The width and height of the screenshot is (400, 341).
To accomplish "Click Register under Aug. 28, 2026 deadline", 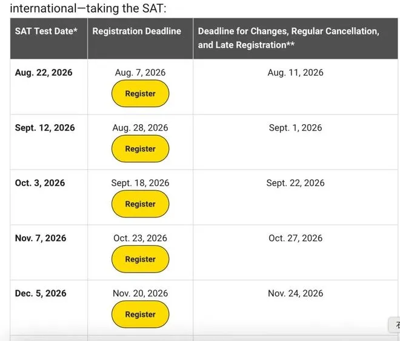I will point(141,149).
